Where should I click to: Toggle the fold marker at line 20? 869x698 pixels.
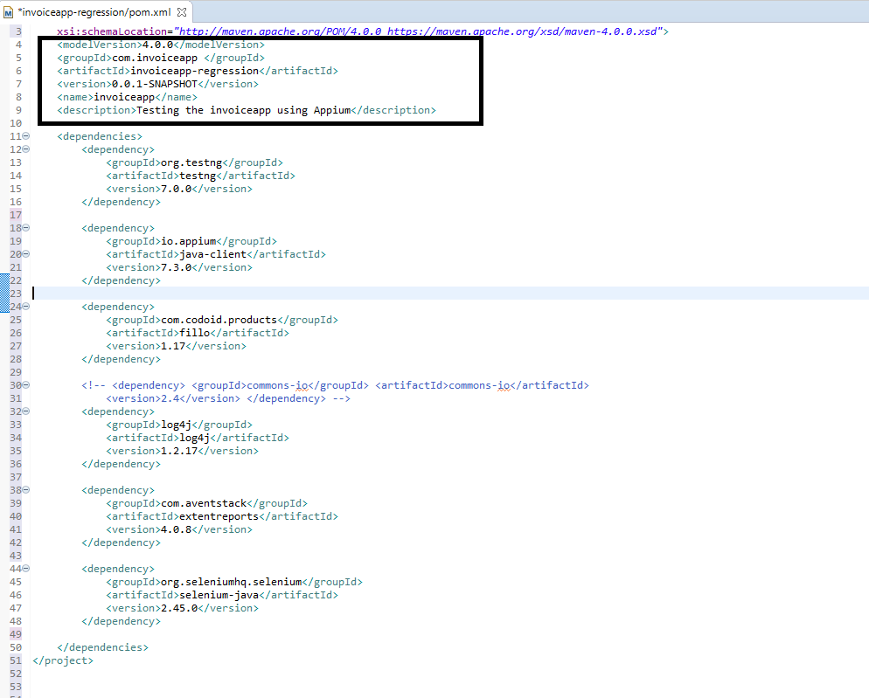pyautogui.click(x=26, y=254)
